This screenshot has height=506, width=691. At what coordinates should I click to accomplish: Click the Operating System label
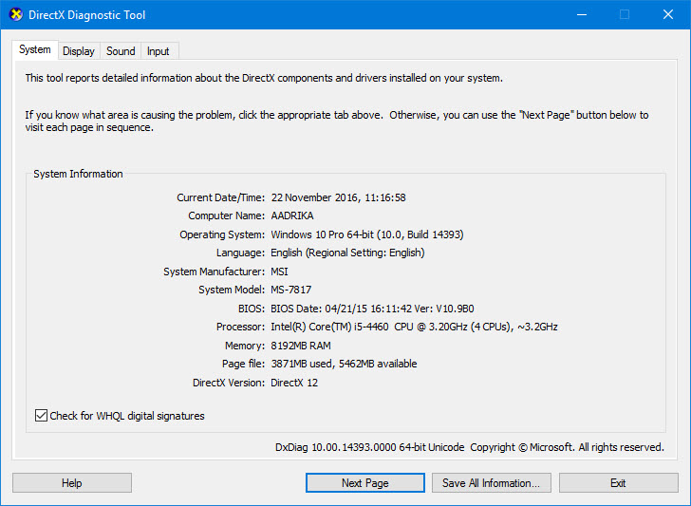tap(222, 234)
